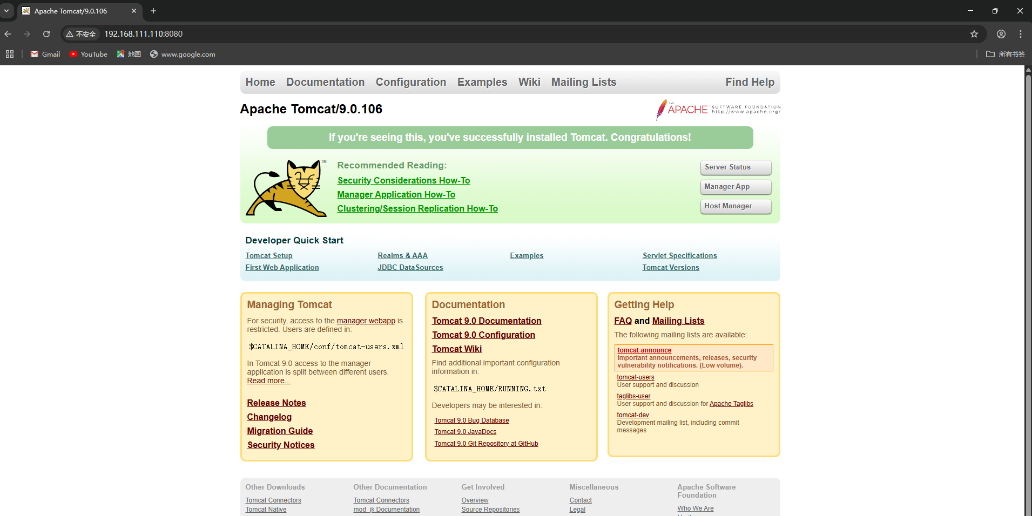The image size is (1032, 516).
Task: Open the Examples nav item in top bar
Action: (482, 82)
